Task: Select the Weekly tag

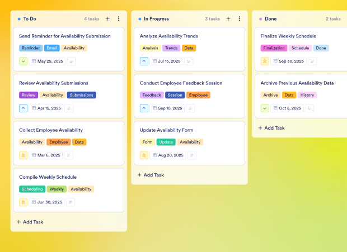Action: coord(57,189)
